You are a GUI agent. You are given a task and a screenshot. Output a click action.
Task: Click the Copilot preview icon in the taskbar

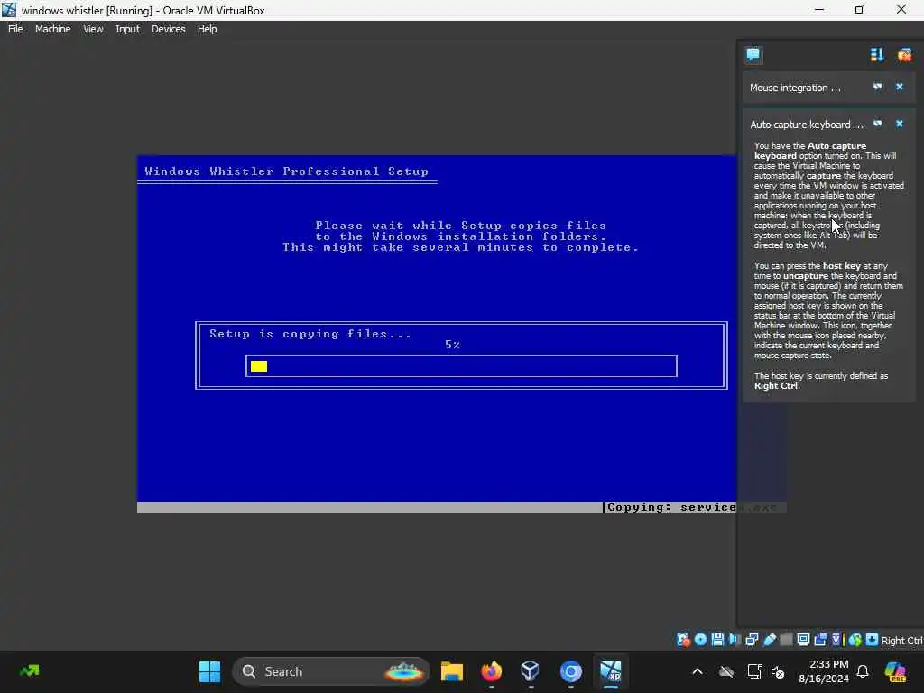point(895,671)
